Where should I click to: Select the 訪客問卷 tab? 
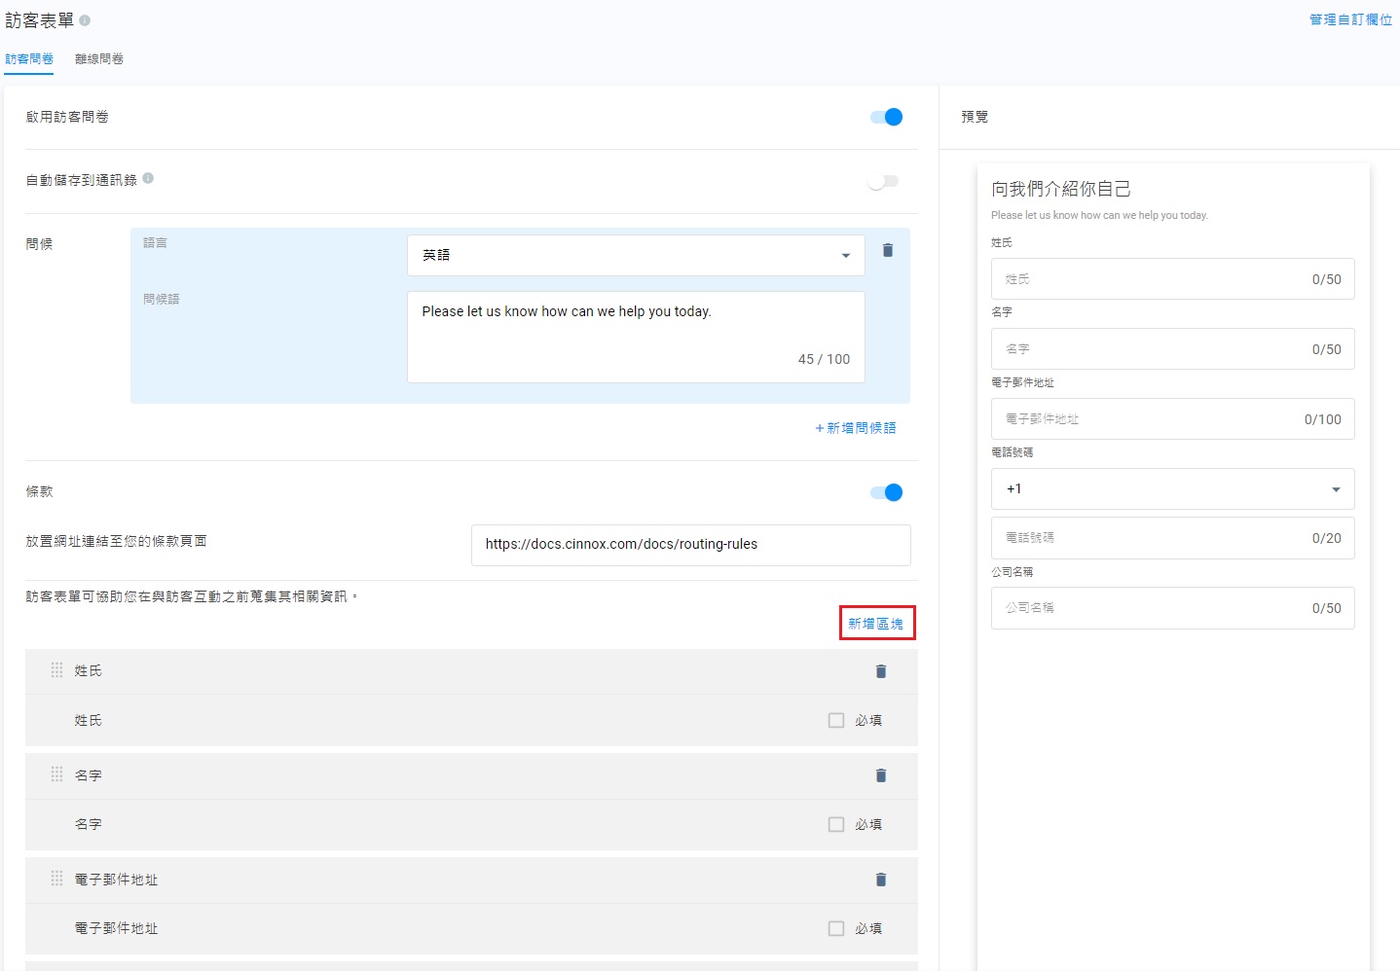point(29,59)
